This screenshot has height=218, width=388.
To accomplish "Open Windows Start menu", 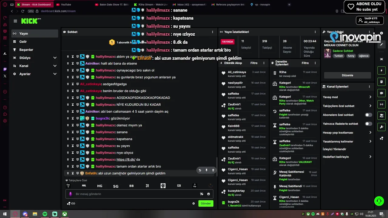I will coord(5,214).
